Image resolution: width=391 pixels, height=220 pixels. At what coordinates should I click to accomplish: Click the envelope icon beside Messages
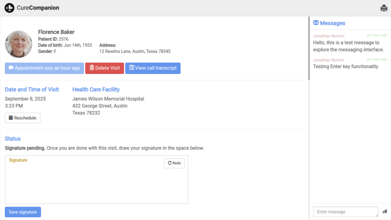(316, 23)
